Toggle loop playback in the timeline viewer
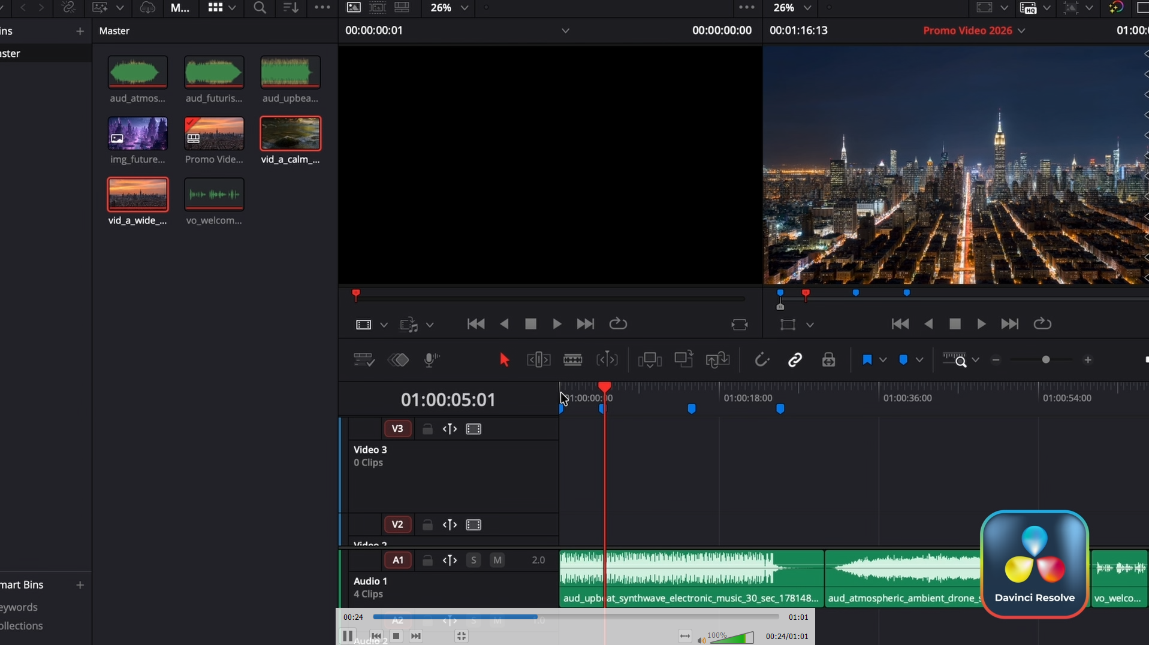This screenshot has height=645, width=1149. (1042, 324)
